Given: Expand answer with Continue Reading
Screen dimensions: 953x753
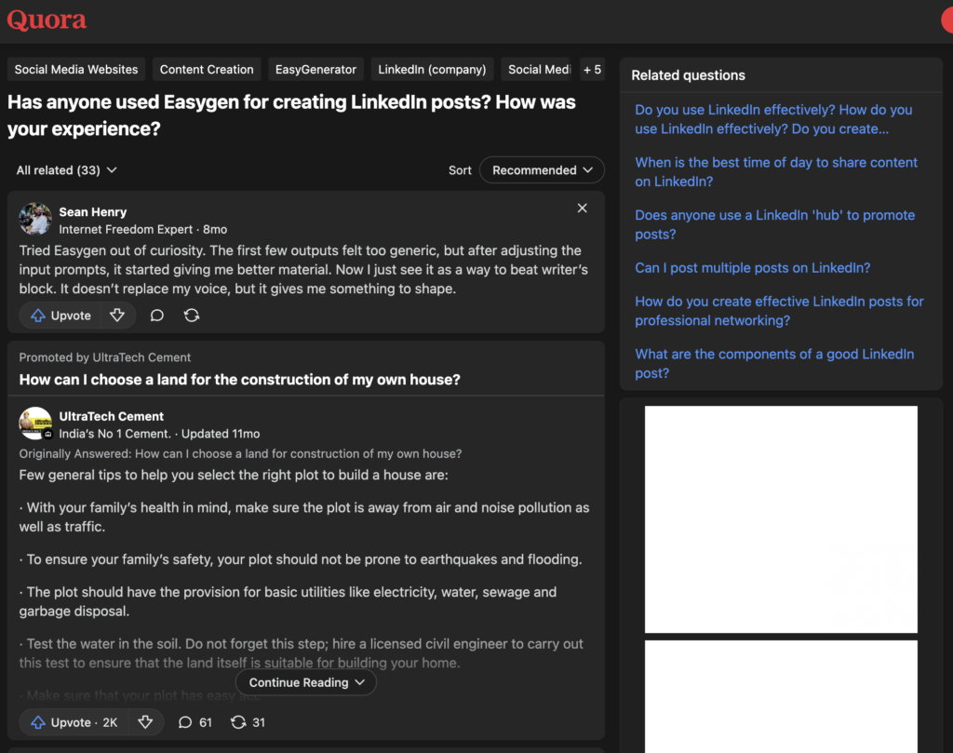Looking at the screenshot, I should pyautogui.click(x=305, y=682).
